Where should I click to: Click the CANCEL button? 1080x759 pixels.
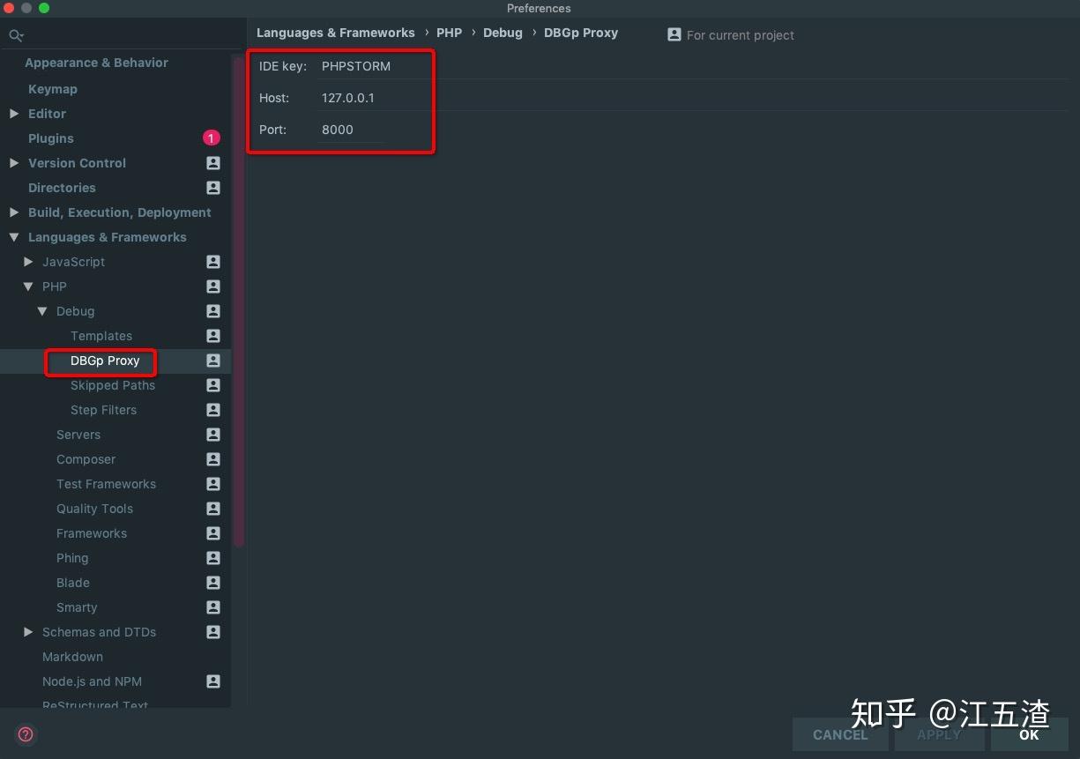point(839,734)
